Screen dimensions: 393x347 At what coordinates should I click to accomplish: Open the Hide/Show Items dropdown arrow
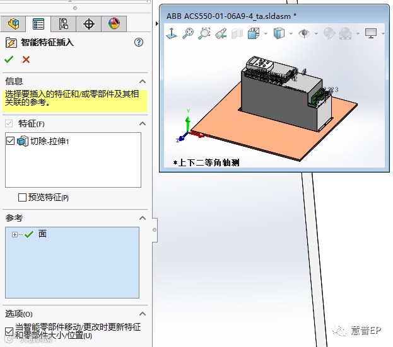pyautogui.click(x=316, y=33)
